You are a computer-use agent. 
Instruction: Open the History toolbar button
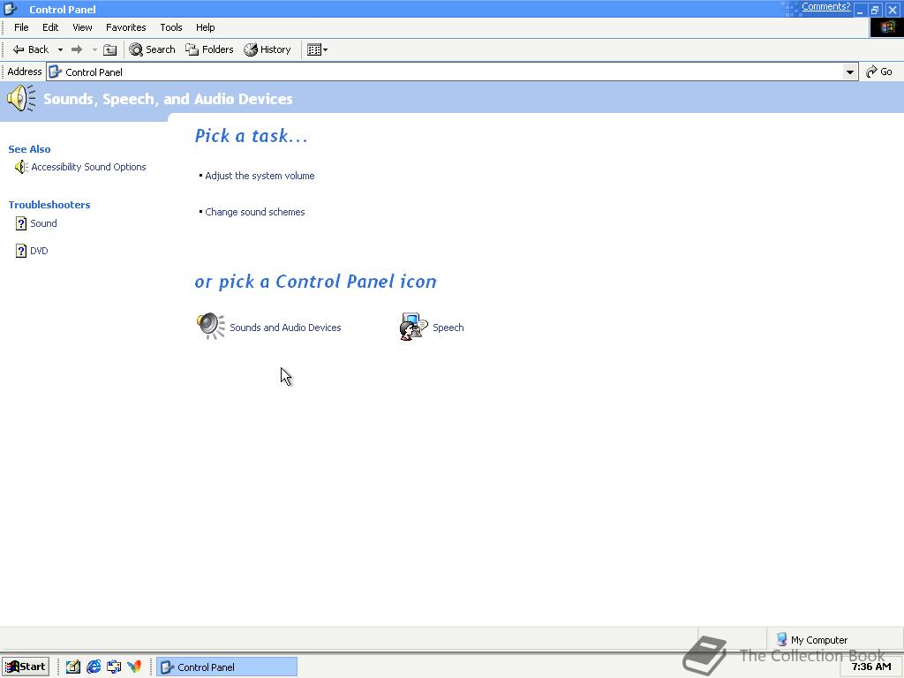(x=267, y=49)
